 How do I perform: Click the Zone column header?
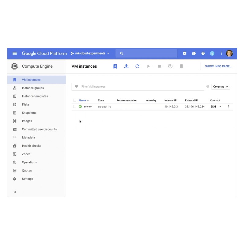pos(101,100)
